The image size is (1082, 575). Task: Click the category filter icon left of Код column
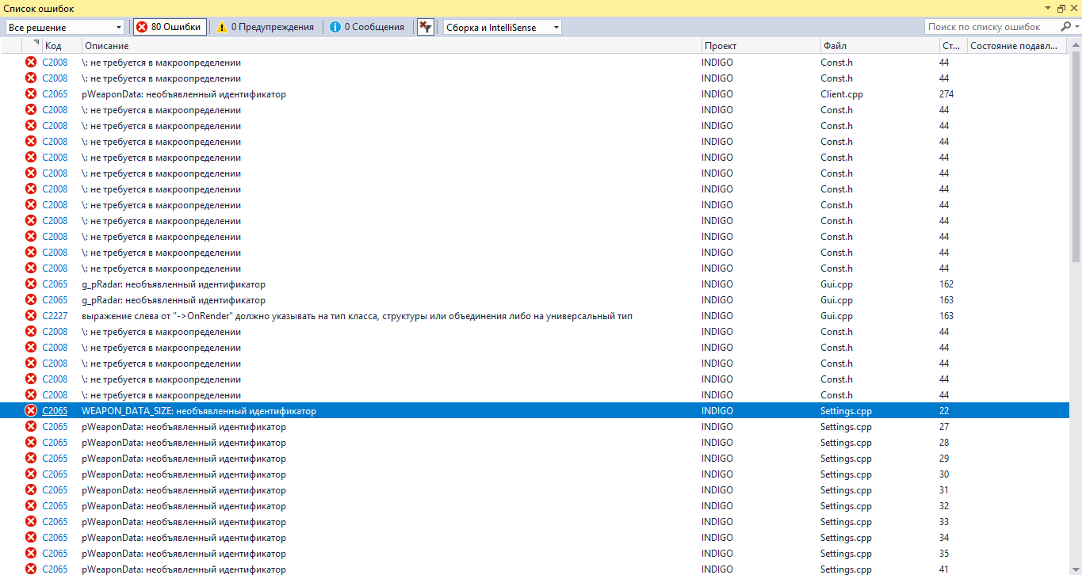pyautogui.click(x=36, y=44)
